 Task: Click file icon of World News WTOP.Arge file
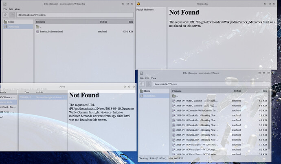tap(173, 149)
